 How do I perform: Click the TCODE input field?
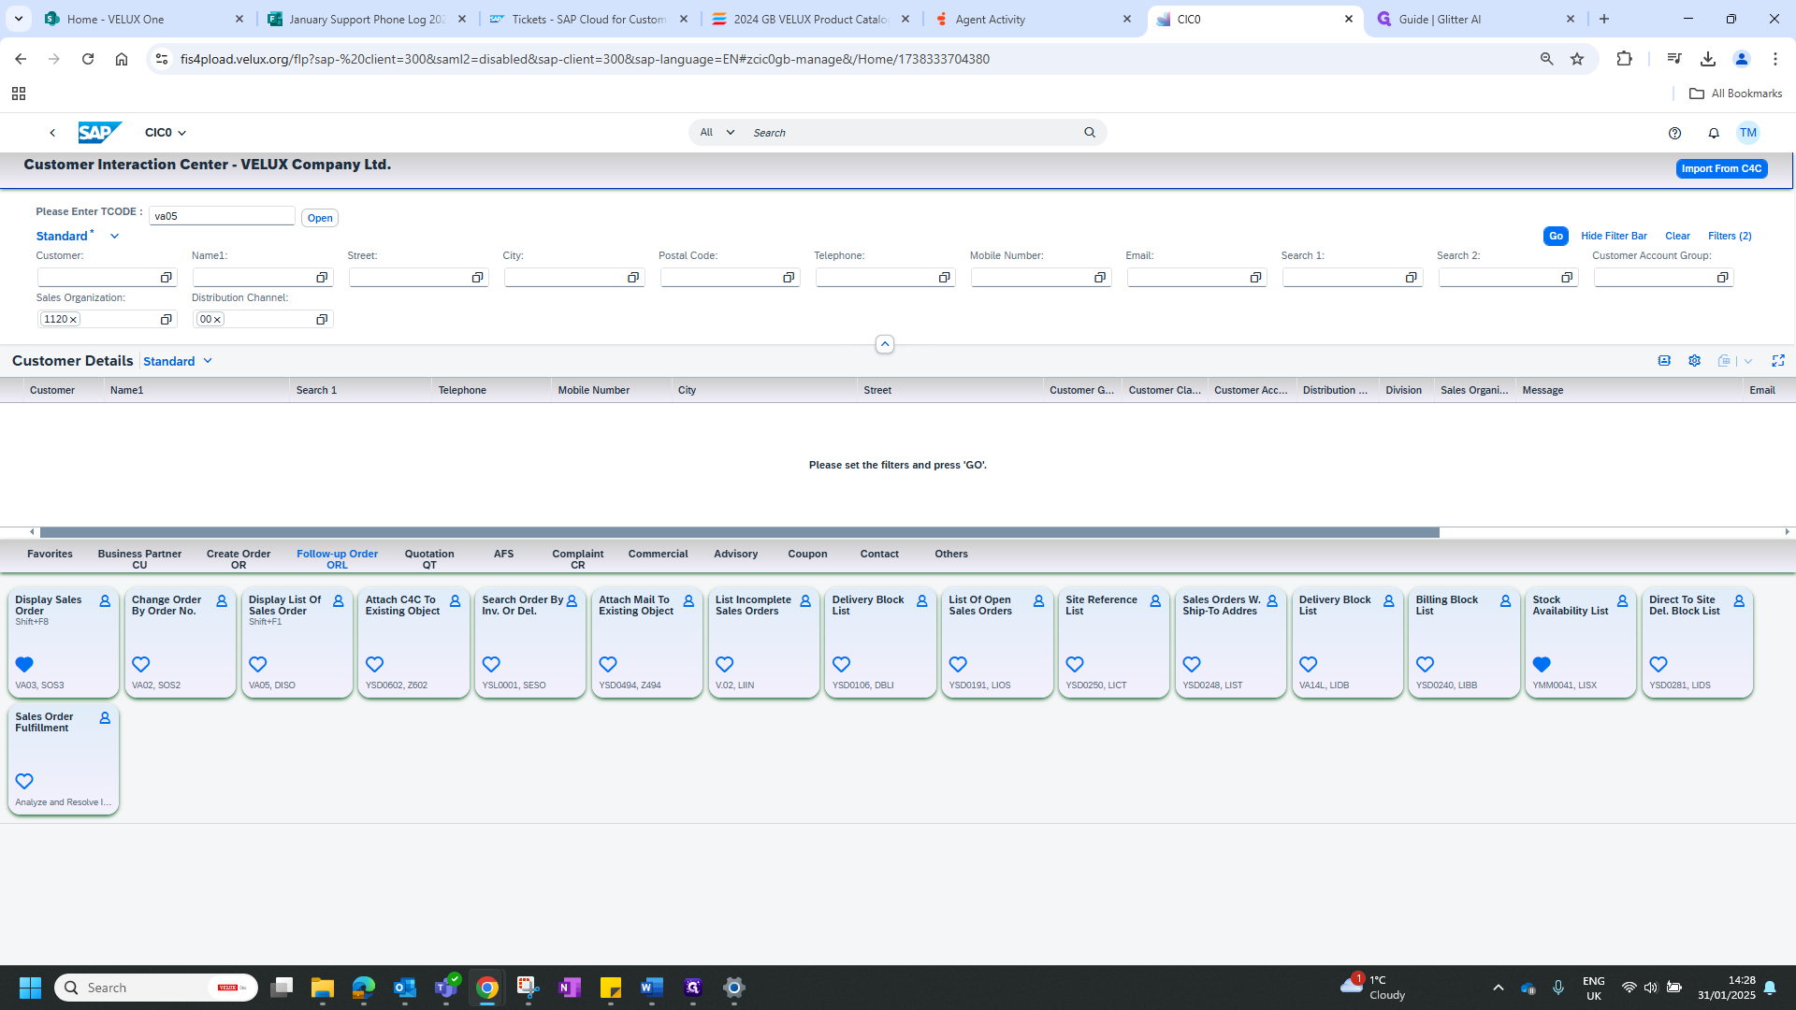coord(222,216)
